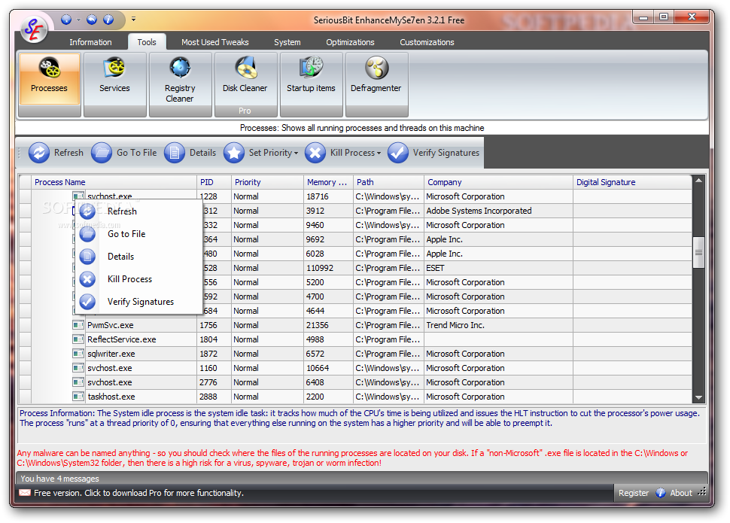
Task: Click the taskhost.exe process icon
Action: [x=78, y=397]
